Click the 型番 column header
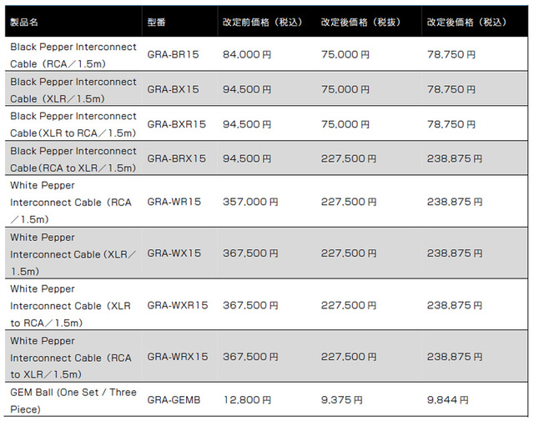This screenshot has width=534, height=421. pyautogui.click(x=157, y=21)
